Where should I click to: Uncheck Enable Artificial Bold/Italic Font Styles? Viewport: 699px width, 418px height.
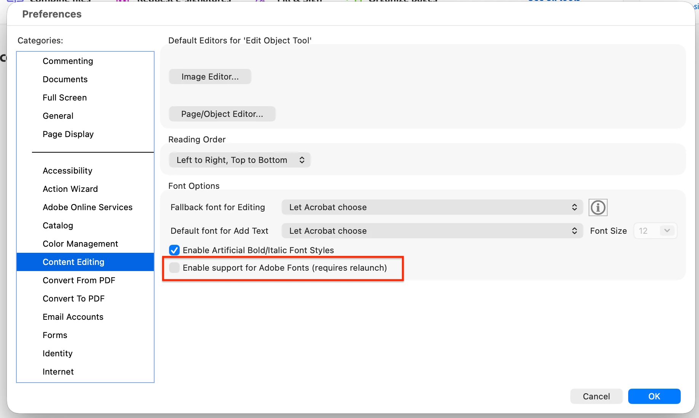click(174, 250)
